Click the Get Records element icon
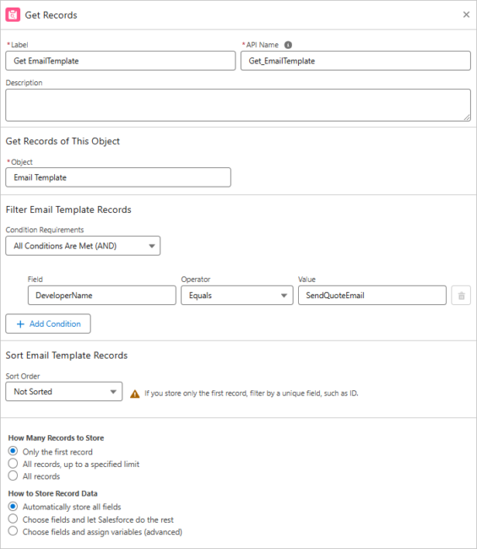This screenshot has width=477, height=549. [x=13, y=15]
